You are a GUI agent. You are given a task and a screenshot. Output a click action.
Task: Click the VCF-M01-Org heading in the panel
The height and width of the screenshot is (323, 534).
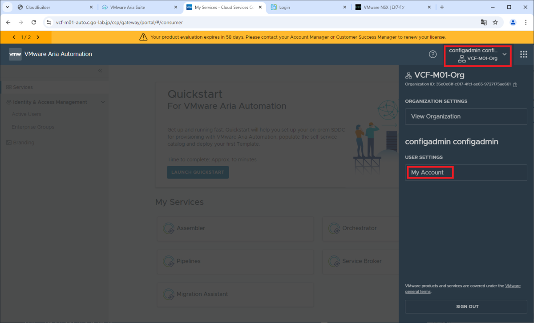[x=439, y=75]
